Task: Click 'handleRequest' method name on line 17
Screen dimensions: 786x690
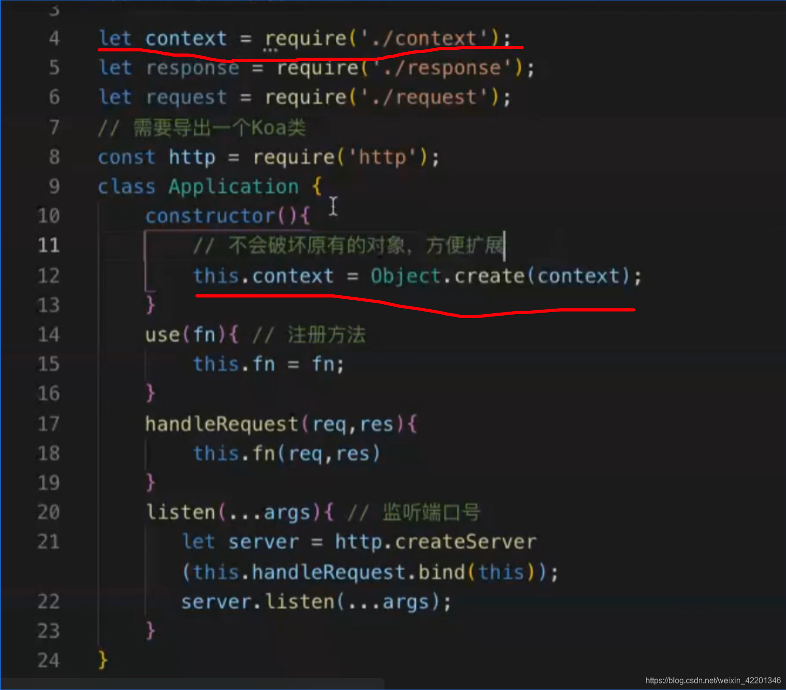Action: pyautogui.click(x=222, y=424)
